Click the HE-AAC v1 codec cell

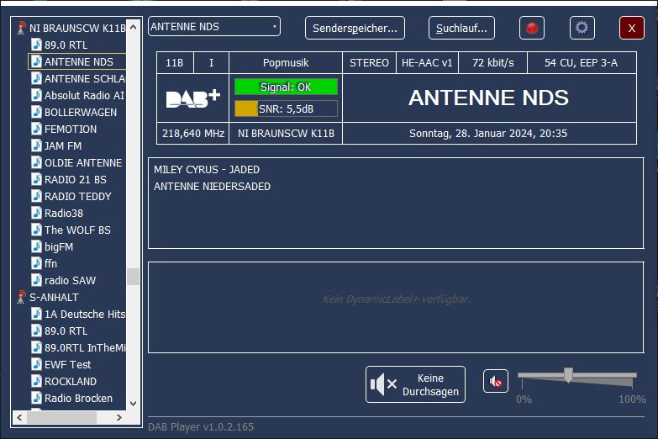427,62
